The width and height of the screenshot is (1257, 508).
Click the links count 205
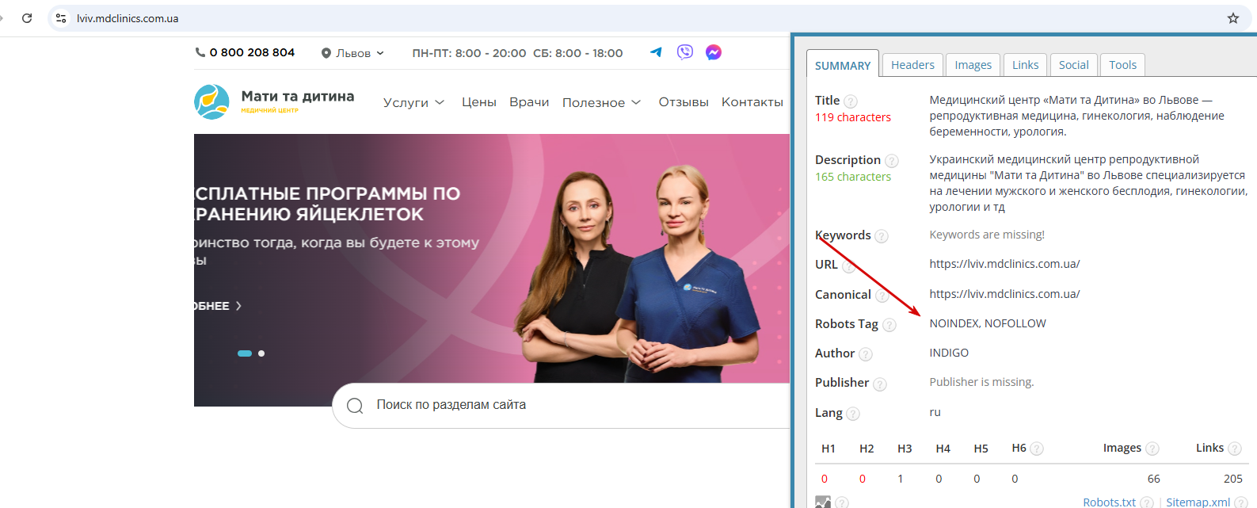point(1233,479)
